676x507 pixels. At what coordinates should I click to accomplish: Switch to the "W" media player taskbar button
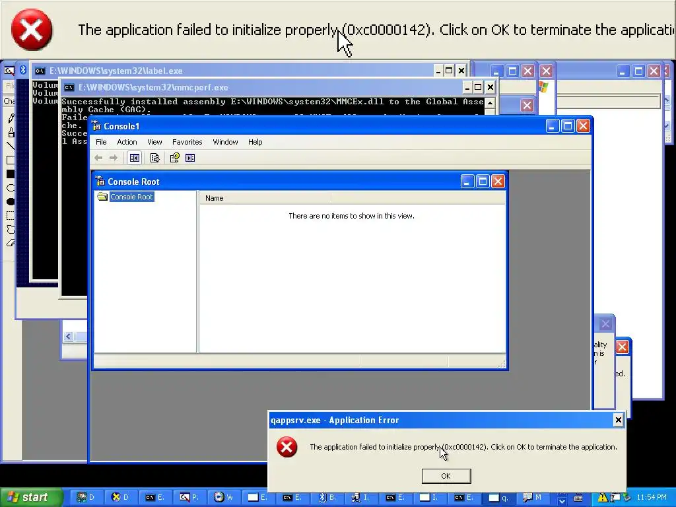(223, 498)
